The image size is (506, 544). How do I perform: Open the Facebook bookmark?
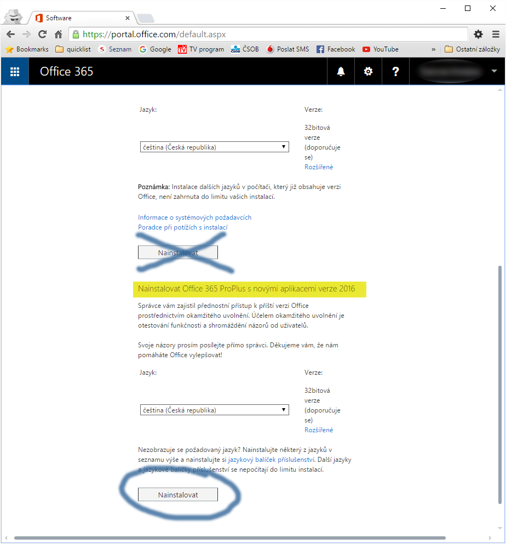coord(336,49)
